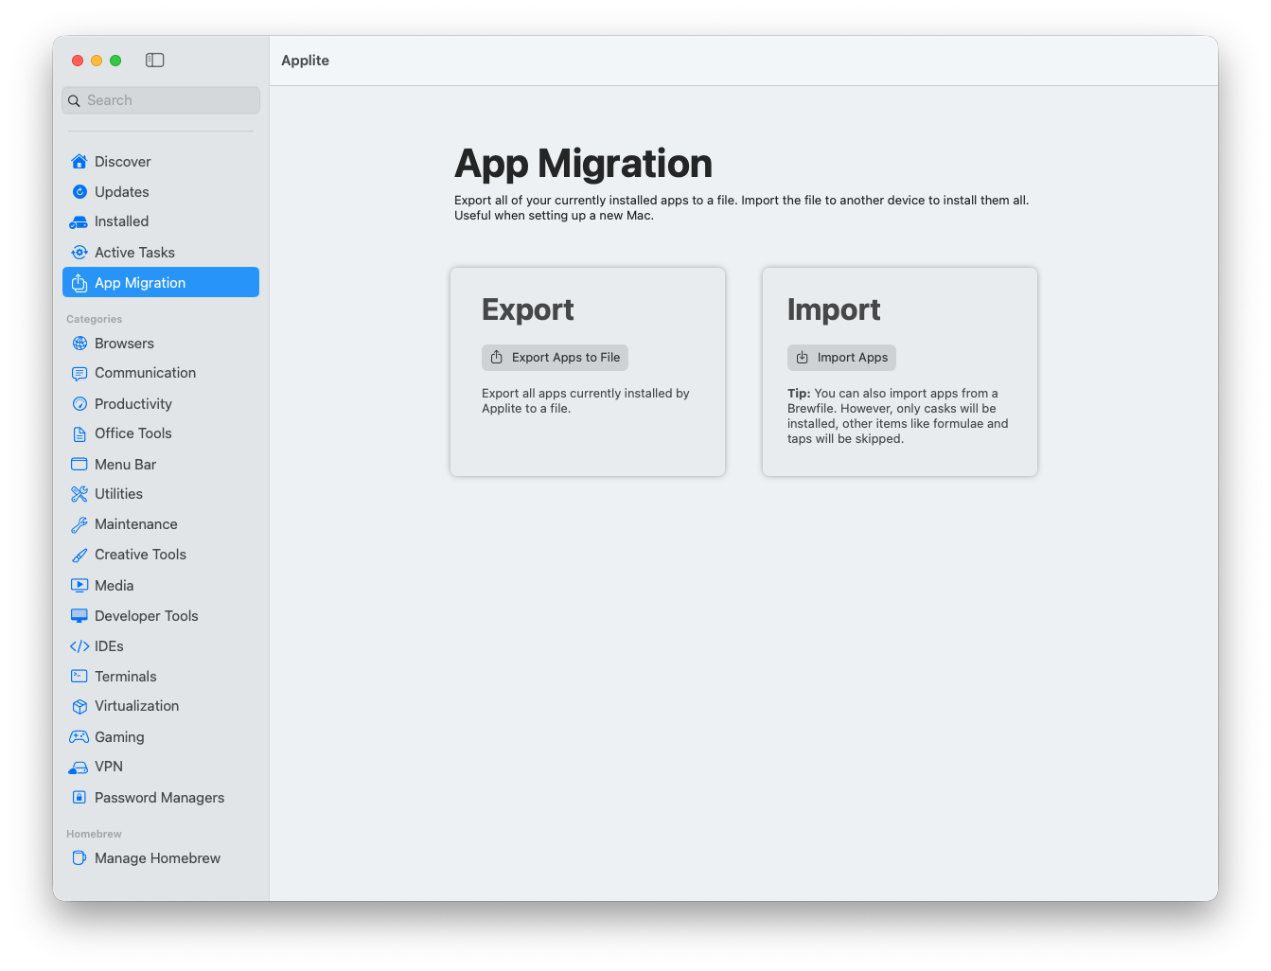
Task: Toggle the sidebar visibility icon
Action: tap(155, 60)
